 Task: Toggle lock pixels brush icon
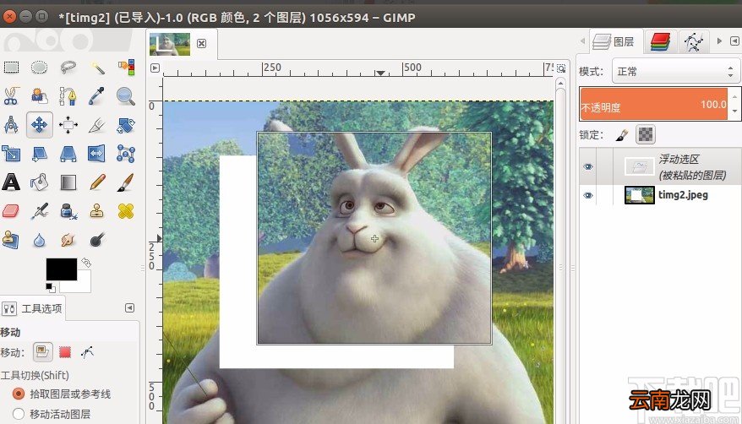point(622,135)
